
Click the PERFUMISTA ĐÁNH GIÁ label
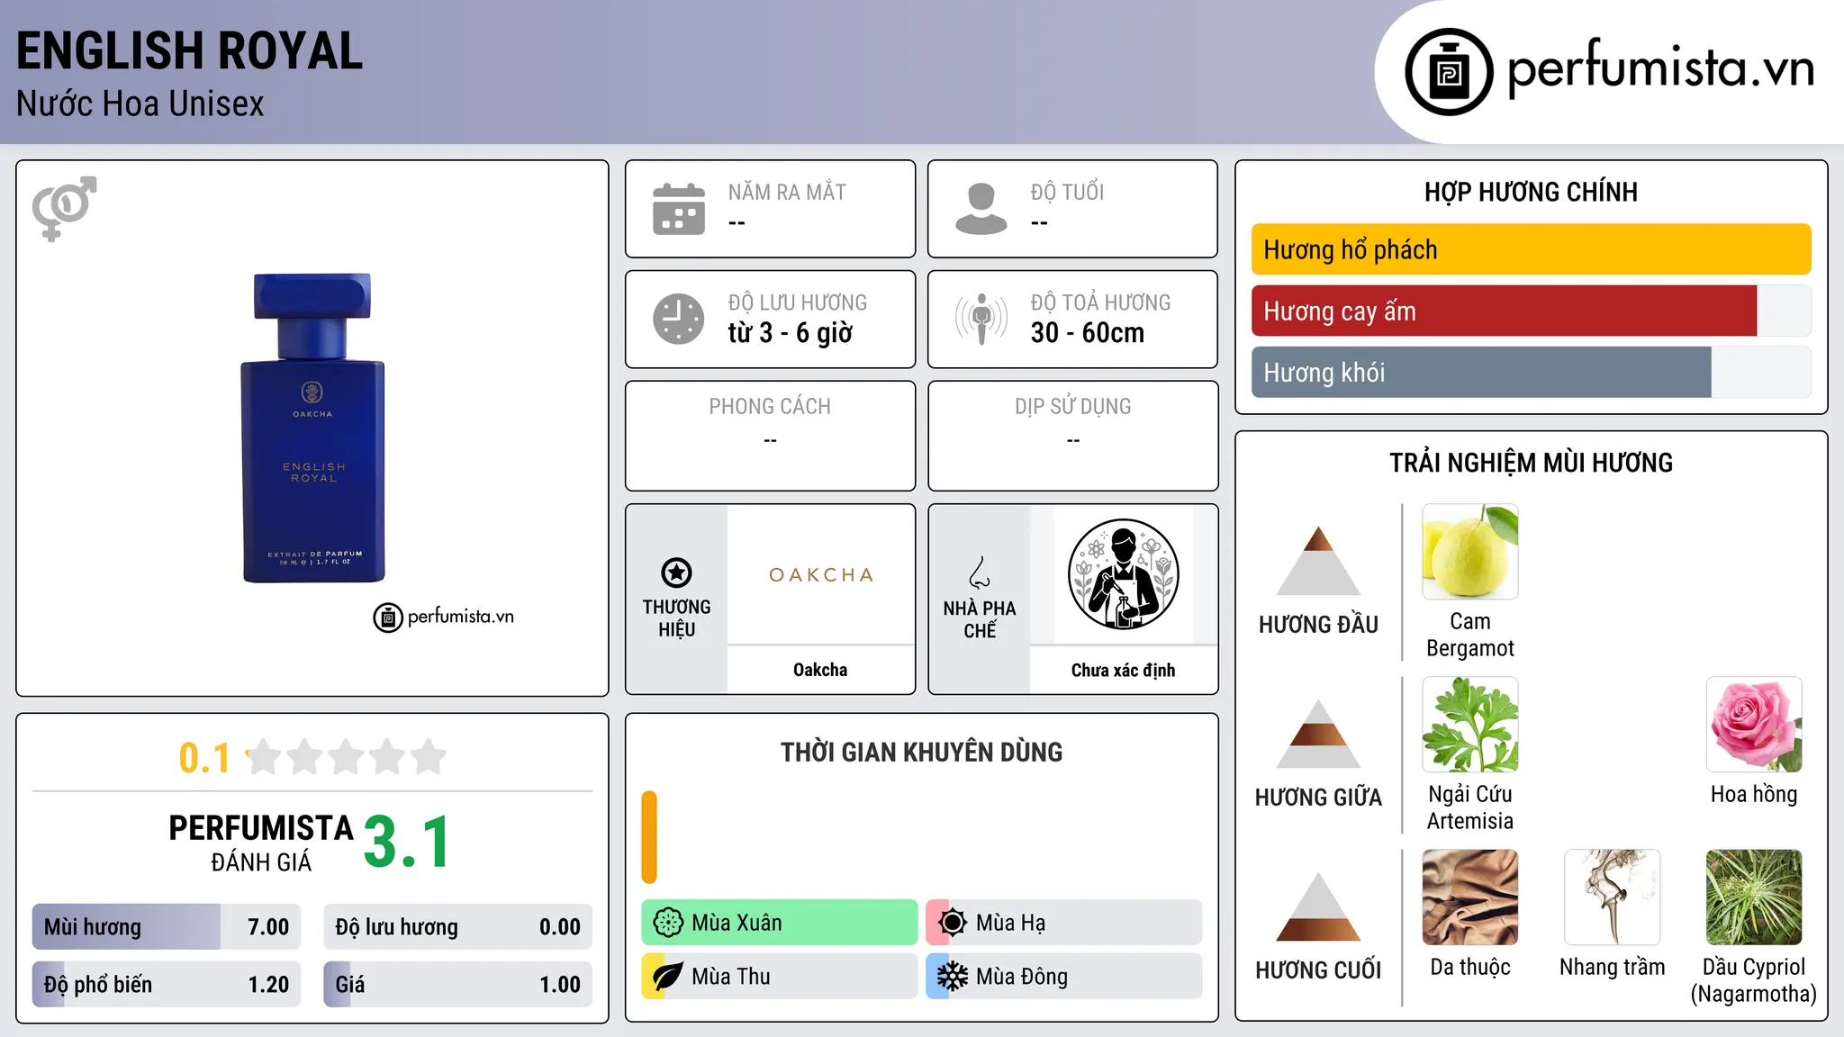[261, 843]
